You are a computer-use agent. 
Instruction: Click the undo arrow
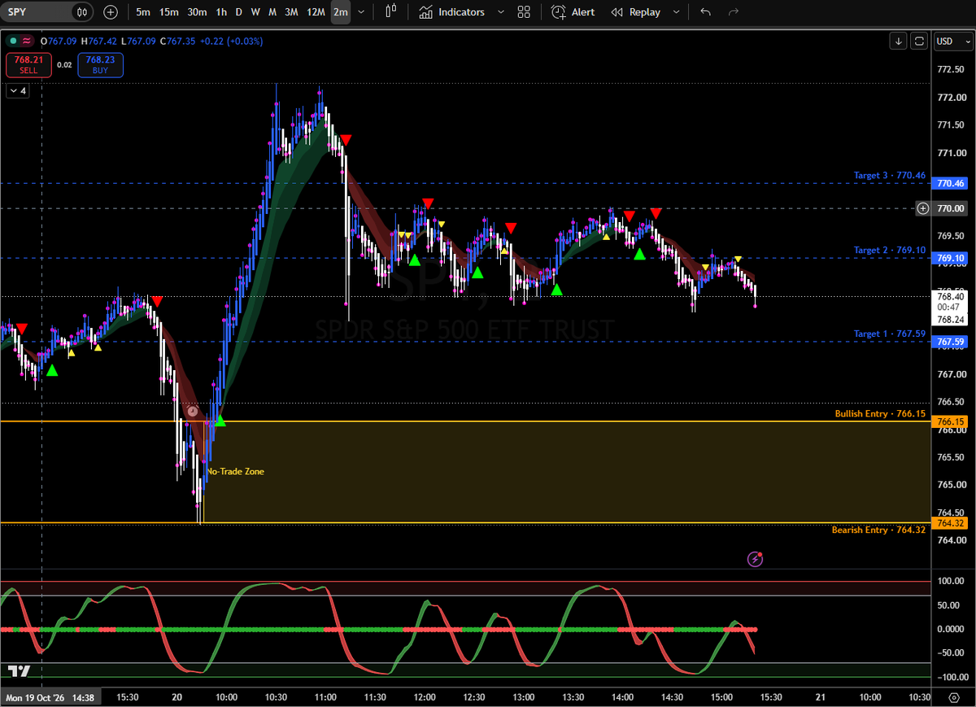tap(705, 12)
